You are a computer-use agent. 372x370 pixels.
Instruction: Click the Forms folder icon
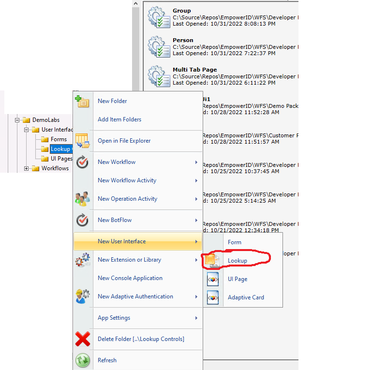pos(45,139)
